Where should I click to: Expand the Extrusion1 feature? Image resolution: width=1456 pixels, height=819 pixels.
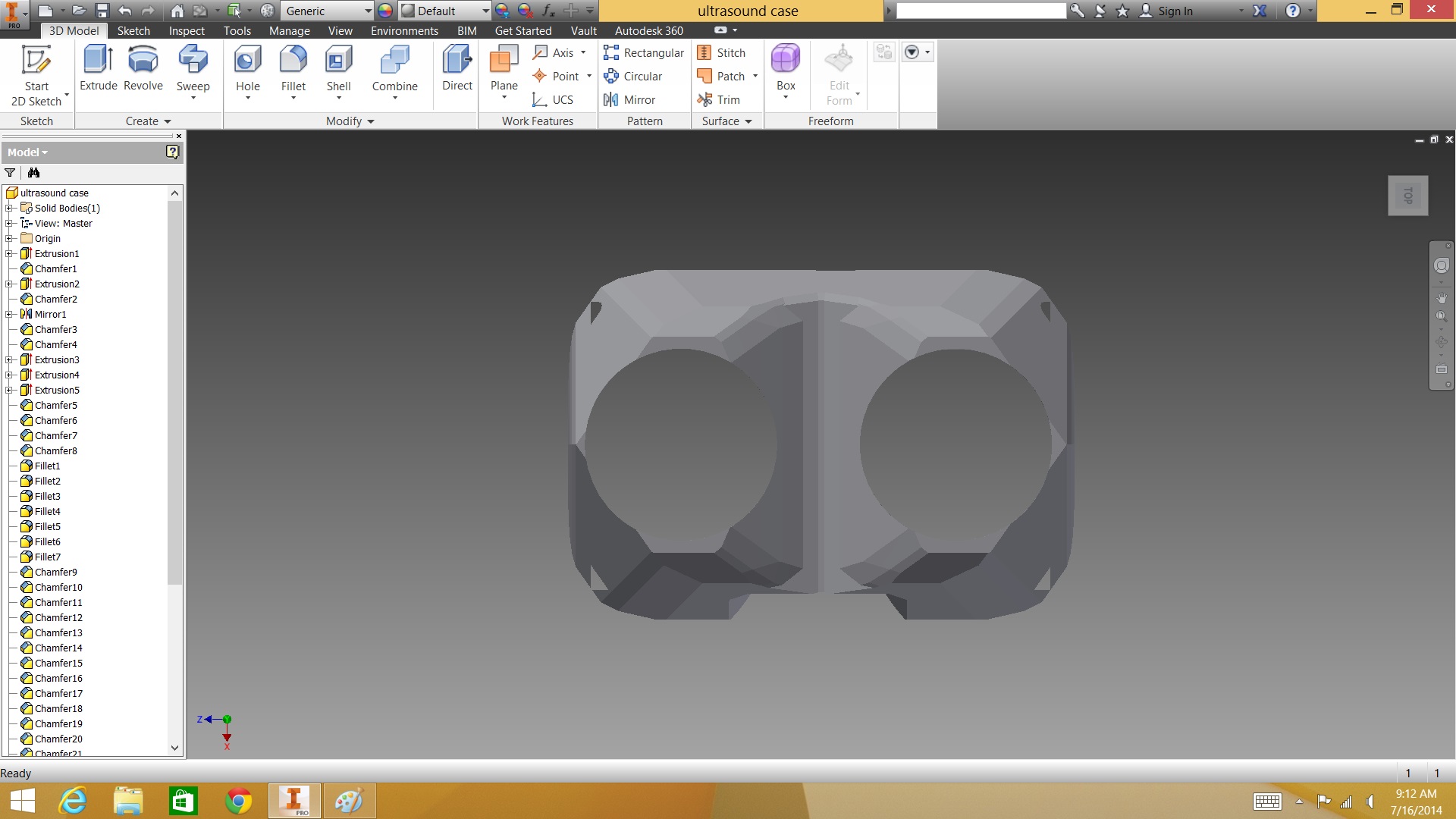[9, 253]
